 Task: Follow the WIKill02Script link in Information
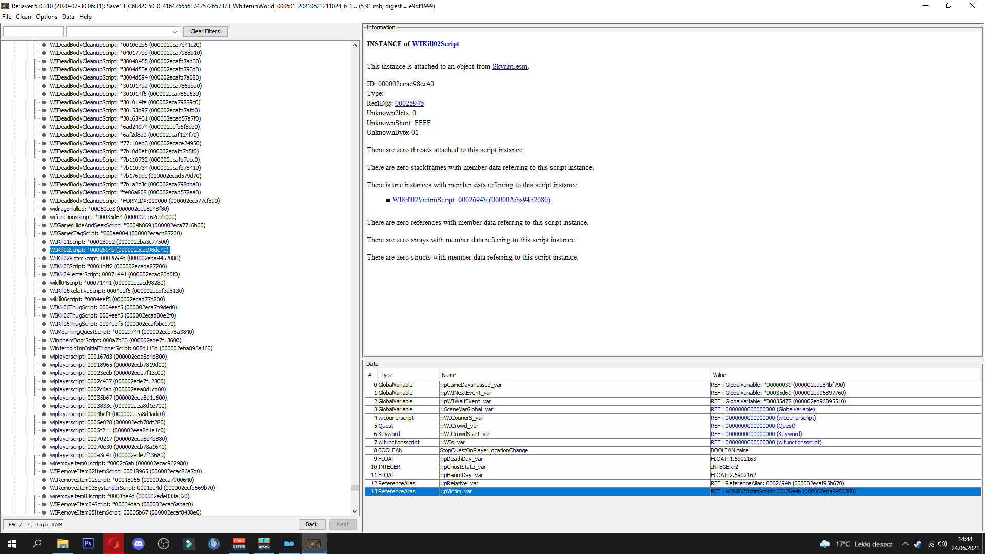point(436,44)
